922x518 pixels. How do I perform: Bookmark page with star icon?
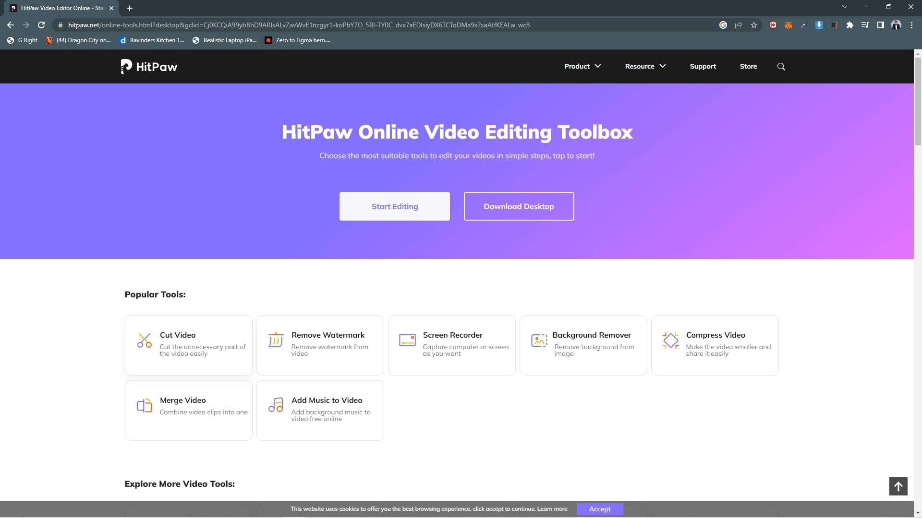tap(754, 25)
